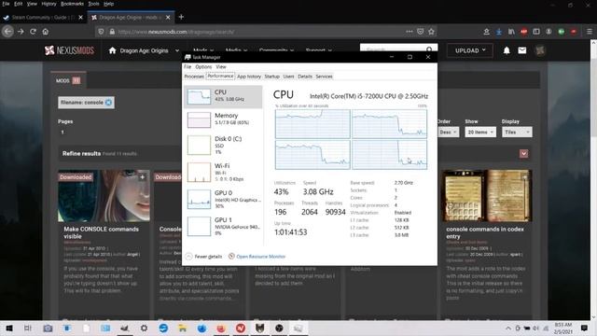597x336 pixels.
Task: Switch to Details tab
Action: 305,77
